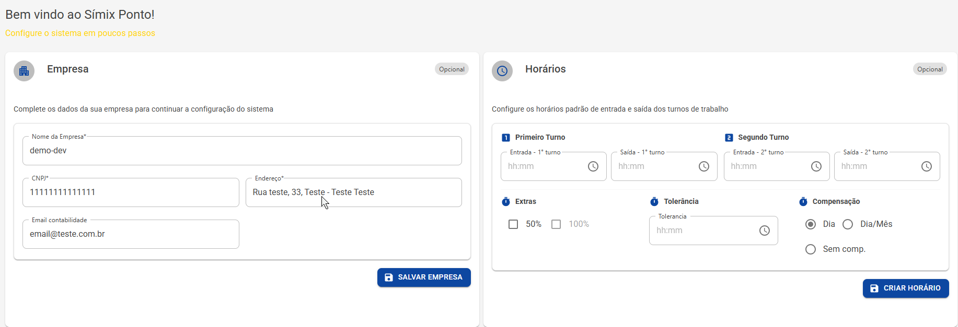Click the Compensação section label
Viewport: 958px width, 327px height.
point(836,202)
